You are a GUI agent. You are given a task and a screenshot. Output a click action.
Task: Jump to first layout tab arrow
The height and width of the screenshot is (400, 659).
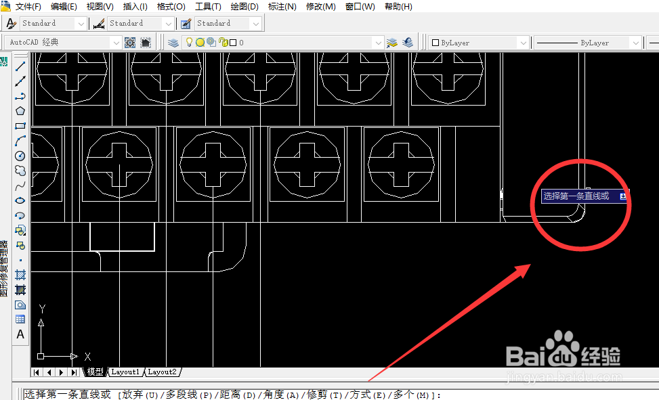pos(37,372)
